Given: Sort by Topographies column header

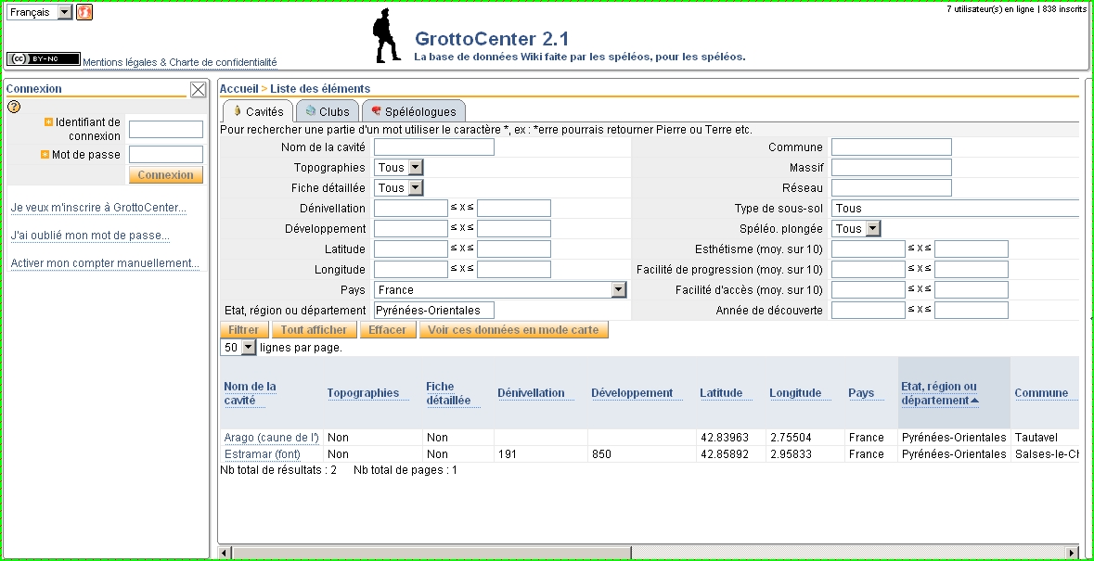Looking at the screenshot, I should 363,393.
